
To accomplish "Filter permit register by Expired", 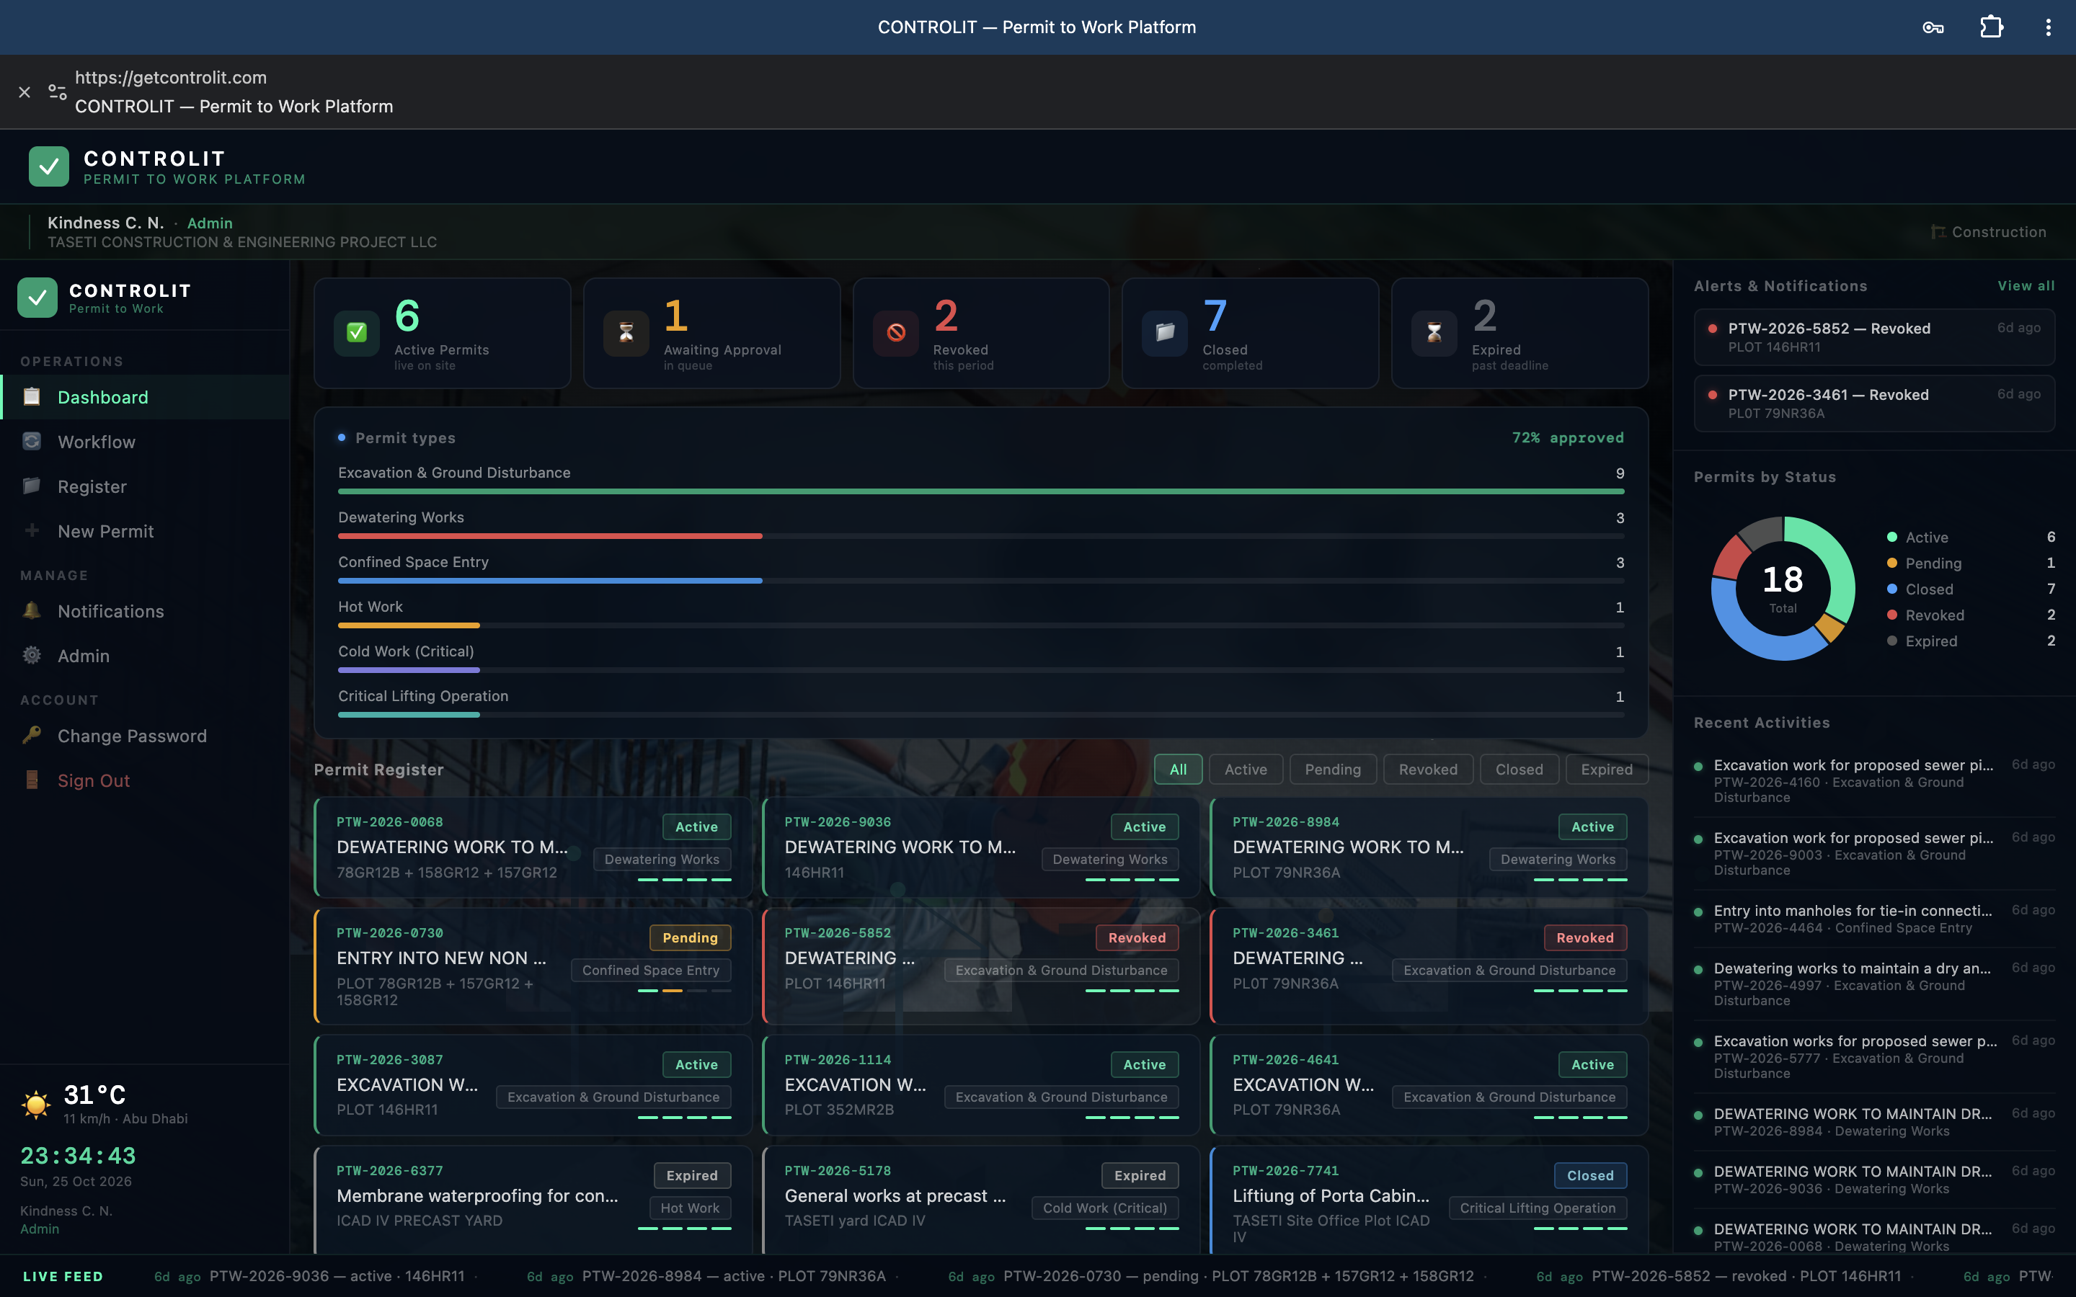I will click(1607, 770).
